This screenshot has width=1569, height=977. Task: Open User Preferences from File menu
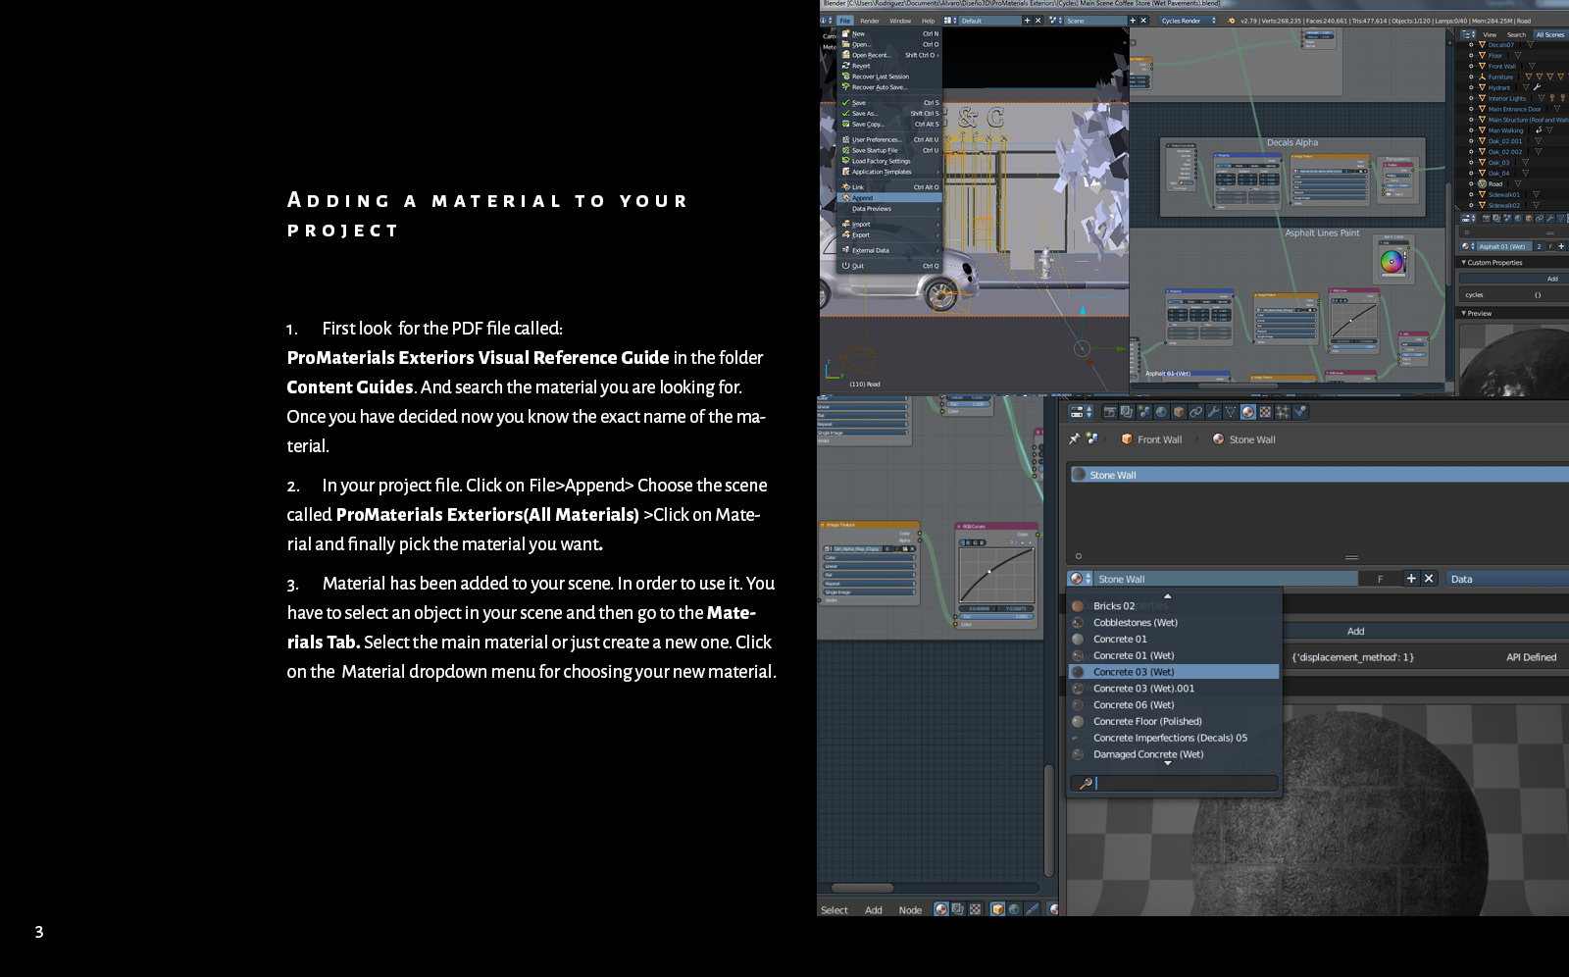point(889,139)
